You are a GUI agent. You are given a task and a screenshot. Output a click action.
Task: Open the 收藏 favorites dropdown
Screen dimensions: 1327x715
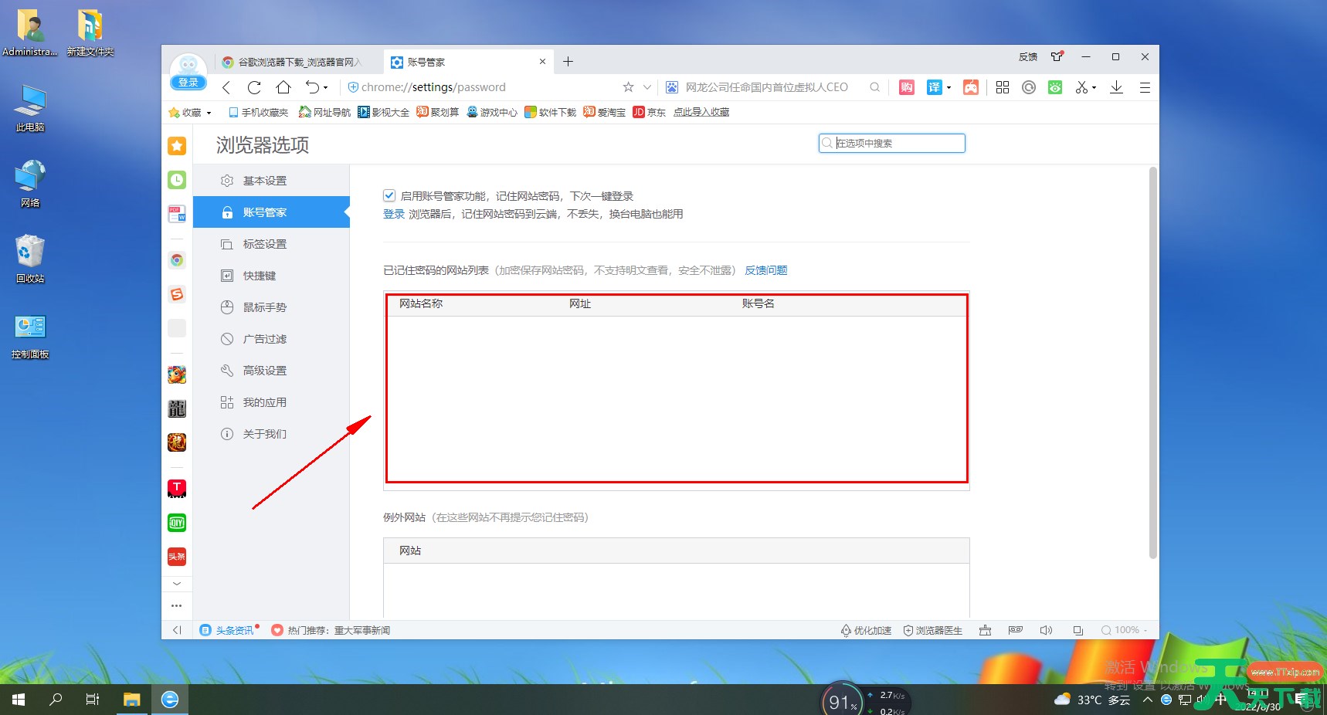coord(190,113)
